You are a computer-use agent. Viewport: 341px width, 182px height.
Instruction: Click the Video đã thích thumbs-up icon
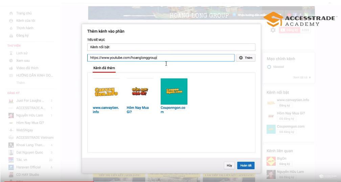tap(11, 68)
